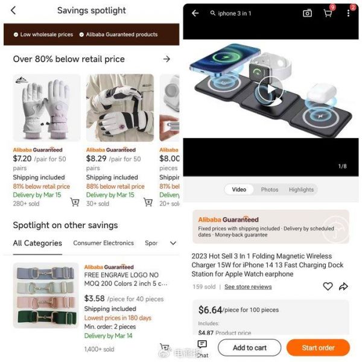The image size is (362, 362).
Task: Add $7.20 gloves to cart
Action: point(75,202)
